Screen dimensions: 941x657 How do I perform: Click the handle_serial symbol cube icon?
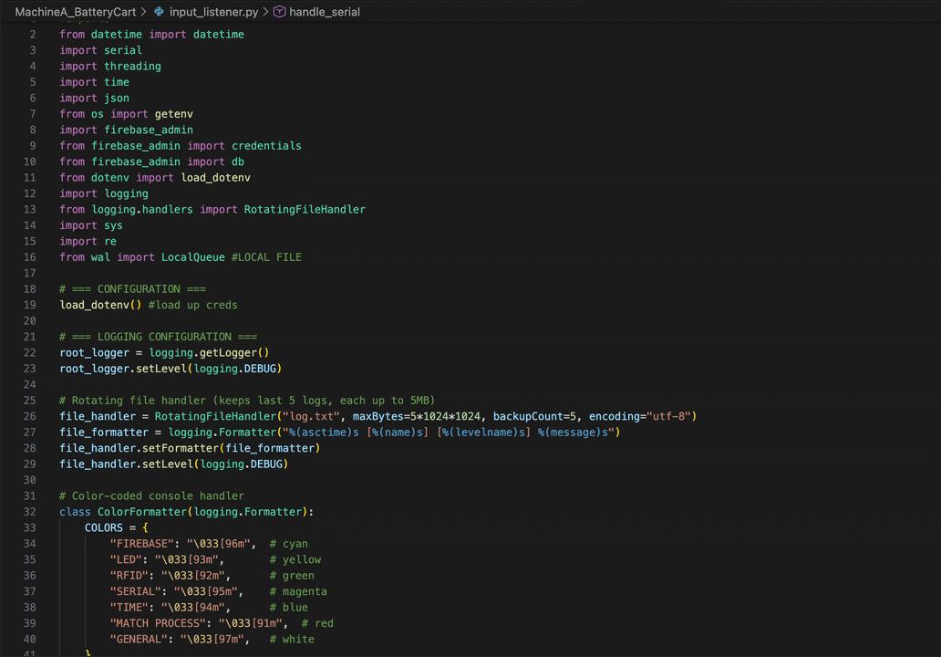coord(279,12)
